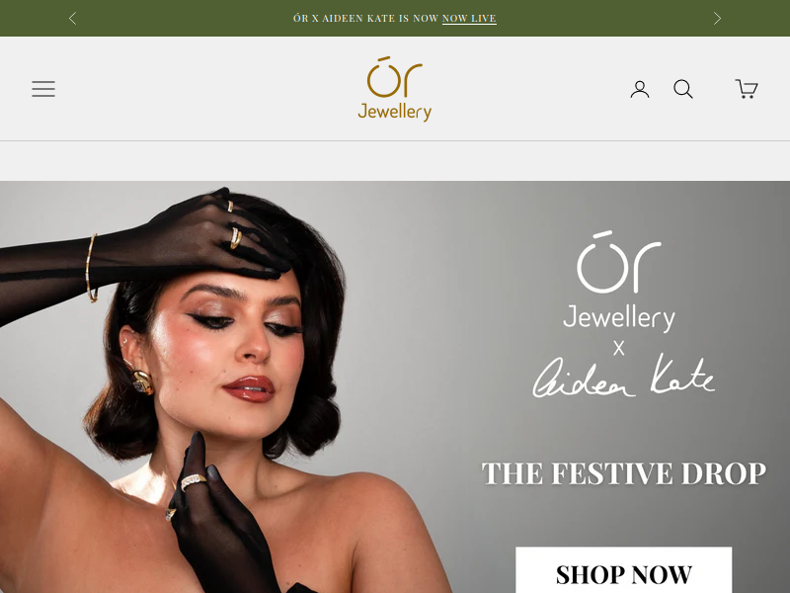790x593 pixels.
Task: Click the Aideen Kate signature graphic
Action: pyautogui.click(x=624, y=376)
